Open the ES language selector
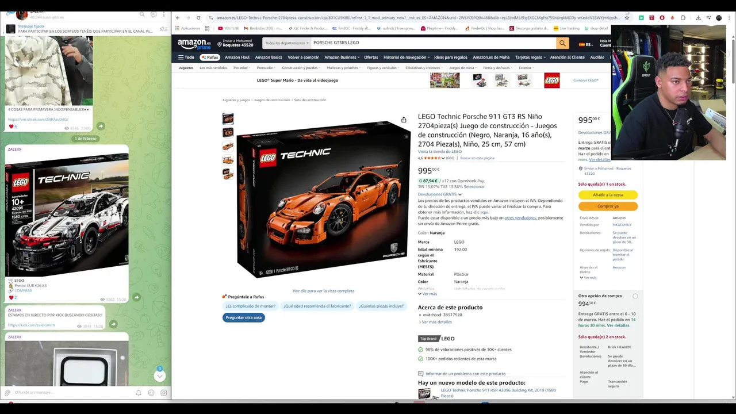The height and width of the screenshot is (414, 736). [586, 44]
